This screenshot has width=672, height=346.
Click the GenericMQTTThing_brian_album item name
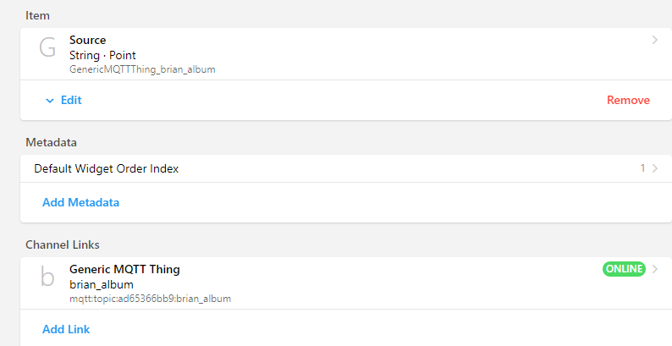142,69
